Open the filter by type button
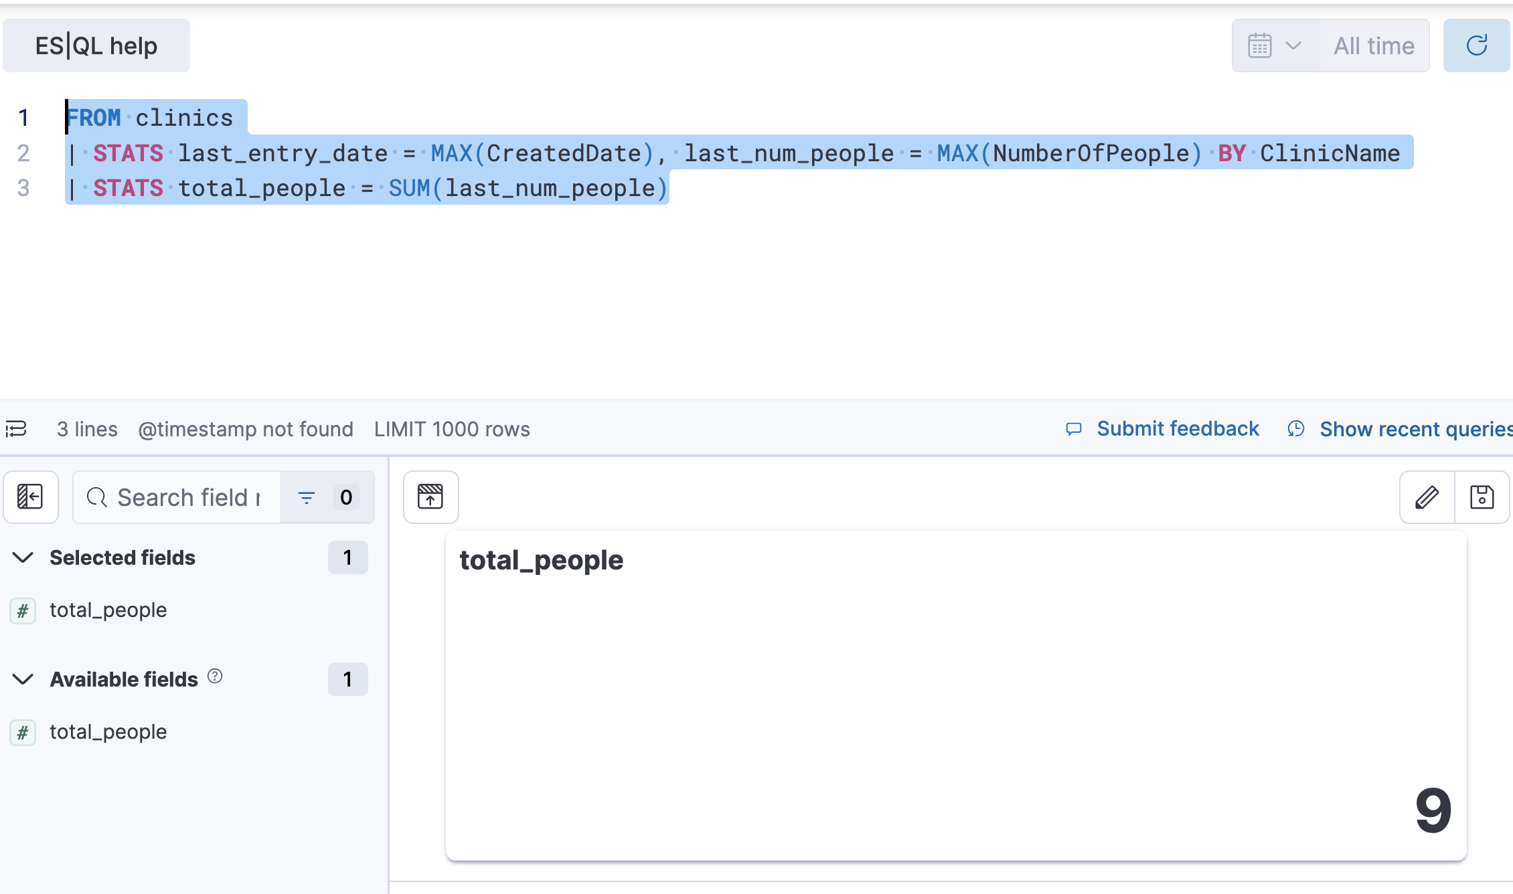Screen dimensions: 1513x894 tap(327, 497)
